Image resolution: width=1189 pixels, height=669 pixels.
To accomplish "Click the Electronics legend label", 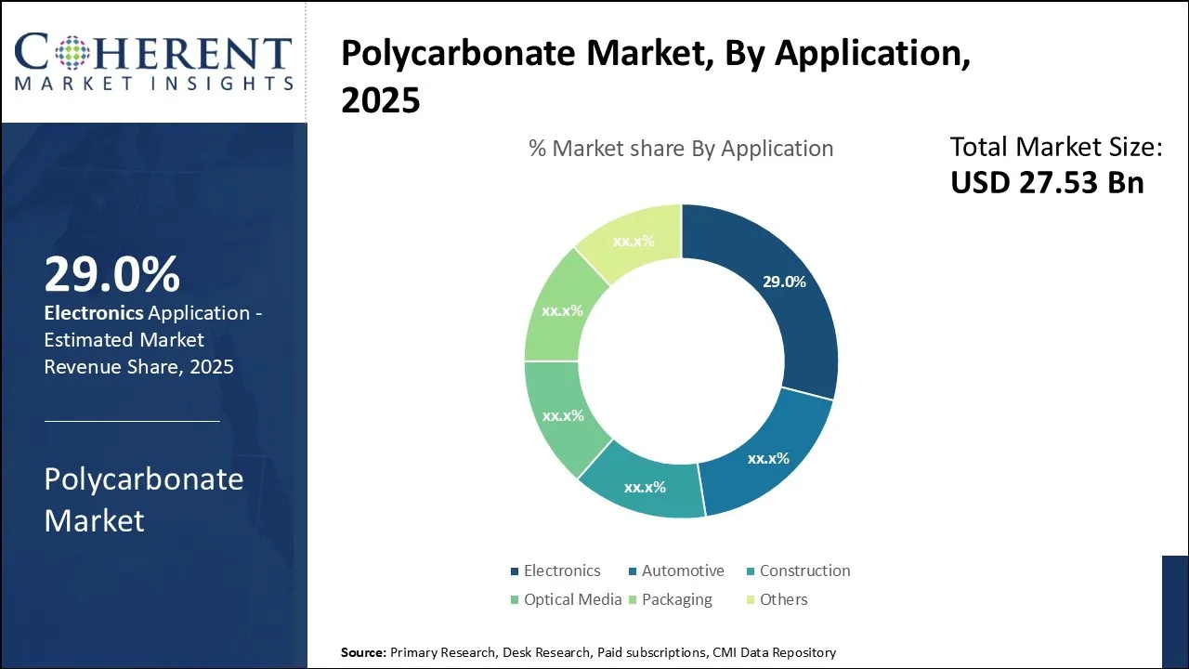I will (x=562, y=571).
